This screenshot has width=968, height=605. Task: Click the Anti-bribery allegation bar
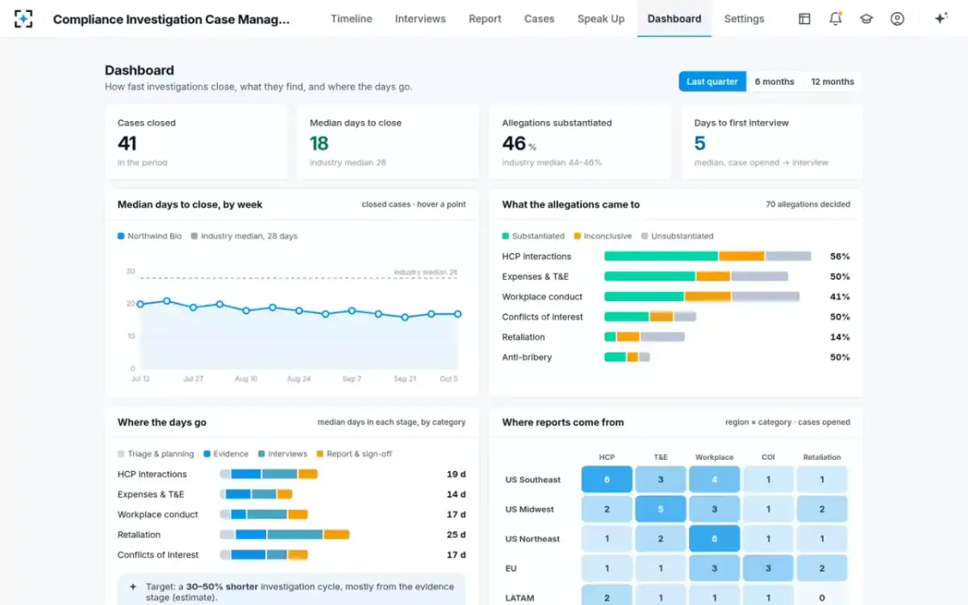pos(627,357)
